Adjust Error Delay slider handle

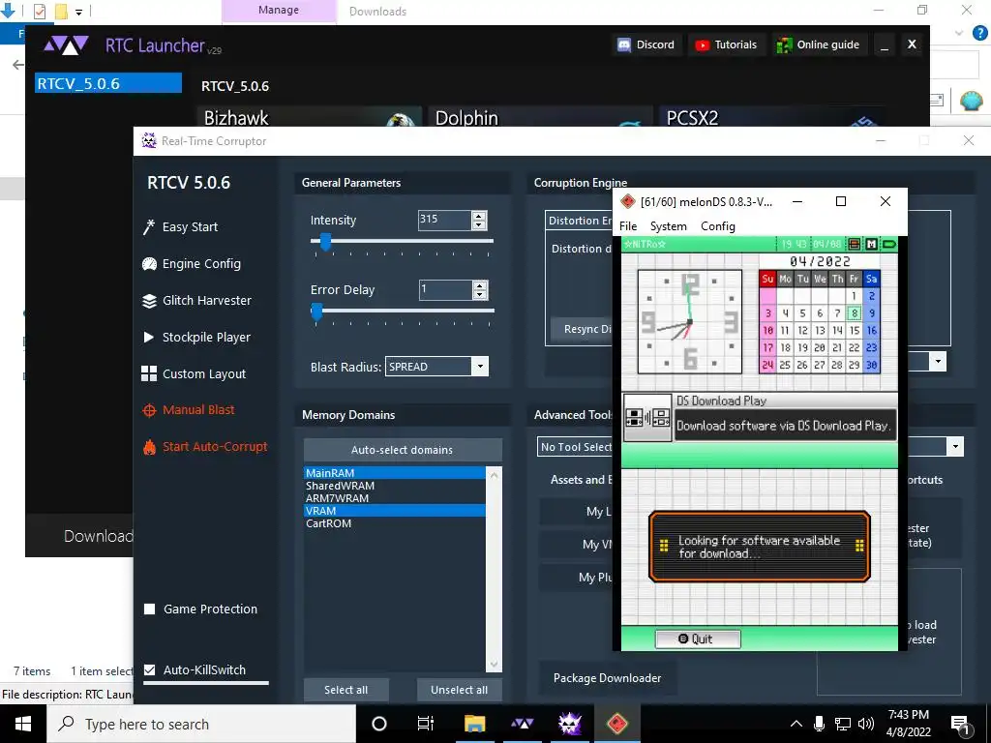(316, 311)
